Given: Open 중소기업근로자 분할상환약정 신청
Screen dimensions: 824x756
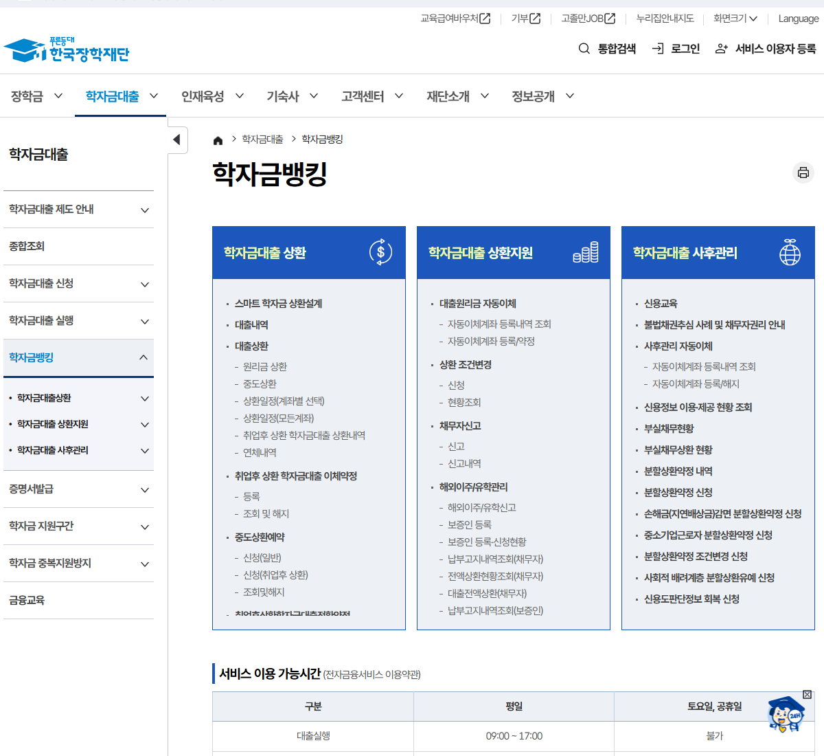Looking at the screenshot, I should [x=708, y=535].
